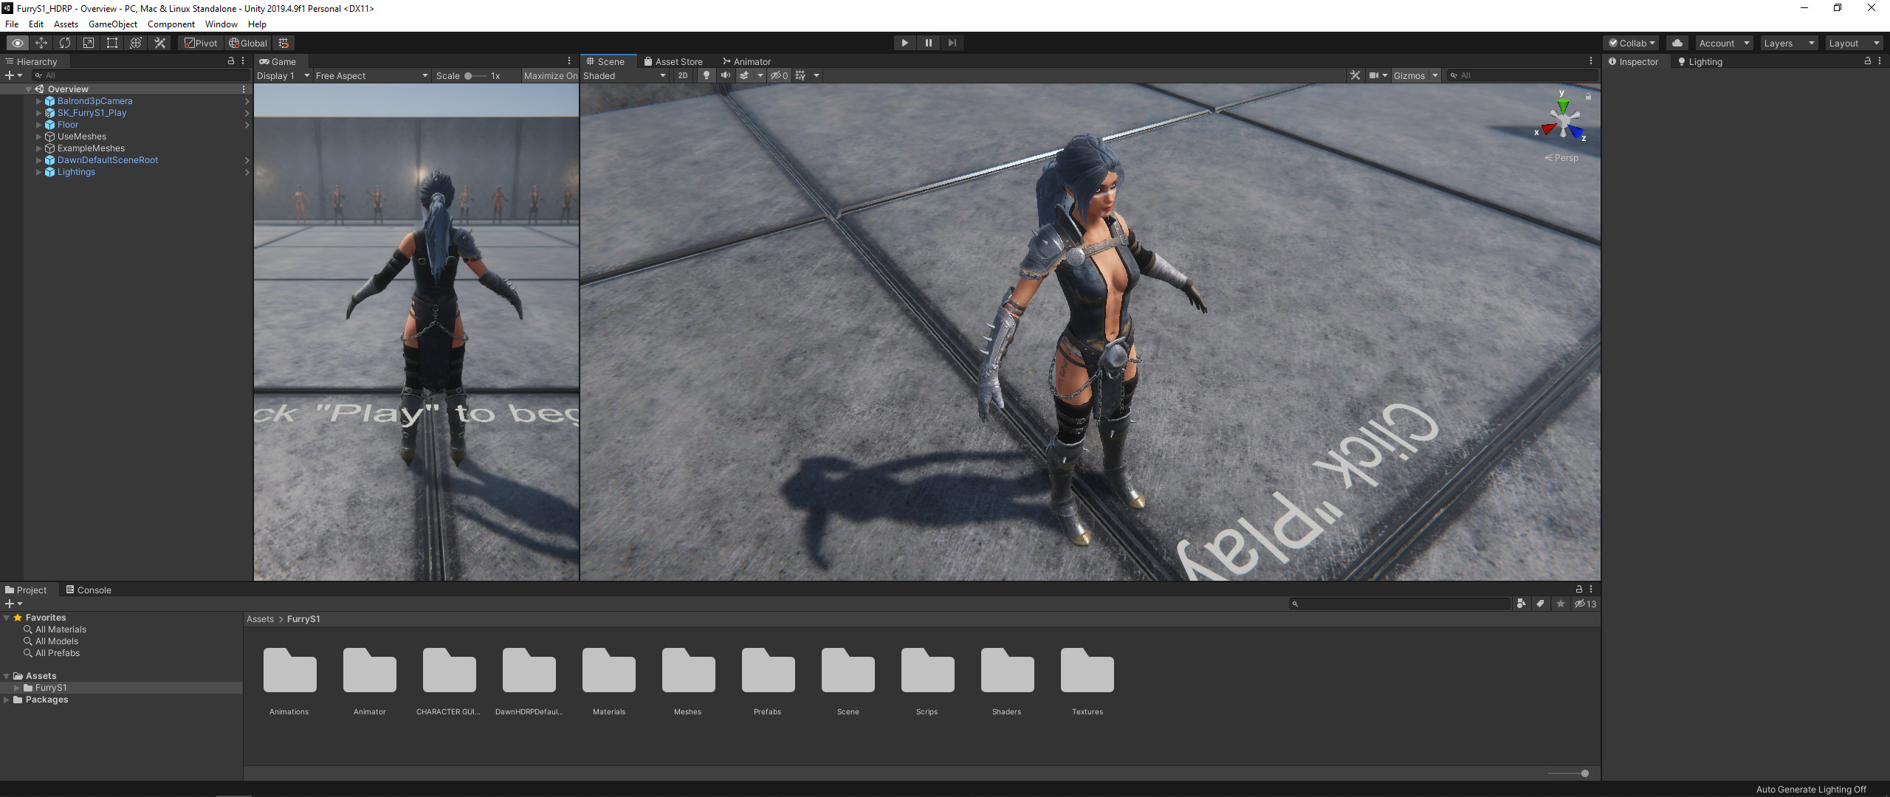Toggle Scene view lighting
1890x797 pixels.
tap(707, 75)
